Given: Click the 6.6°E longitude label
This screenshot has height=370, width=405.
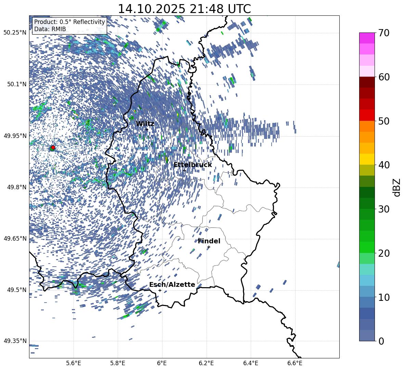Looking at the screenshot, I should coord(295,363).
